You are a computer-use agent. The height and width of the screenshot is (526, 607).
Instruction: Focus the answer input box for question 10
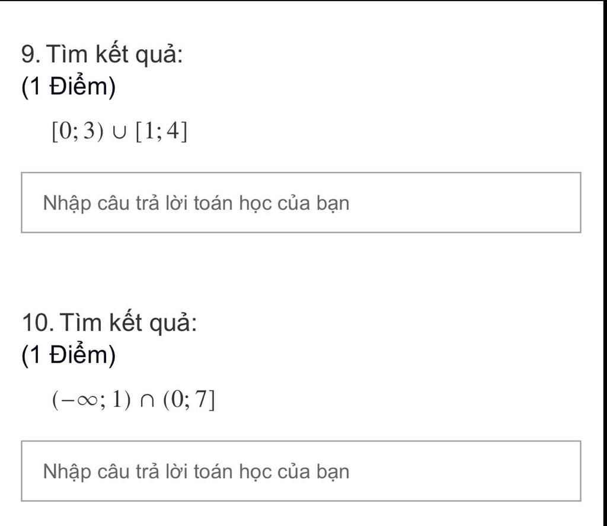pos(301,471)
